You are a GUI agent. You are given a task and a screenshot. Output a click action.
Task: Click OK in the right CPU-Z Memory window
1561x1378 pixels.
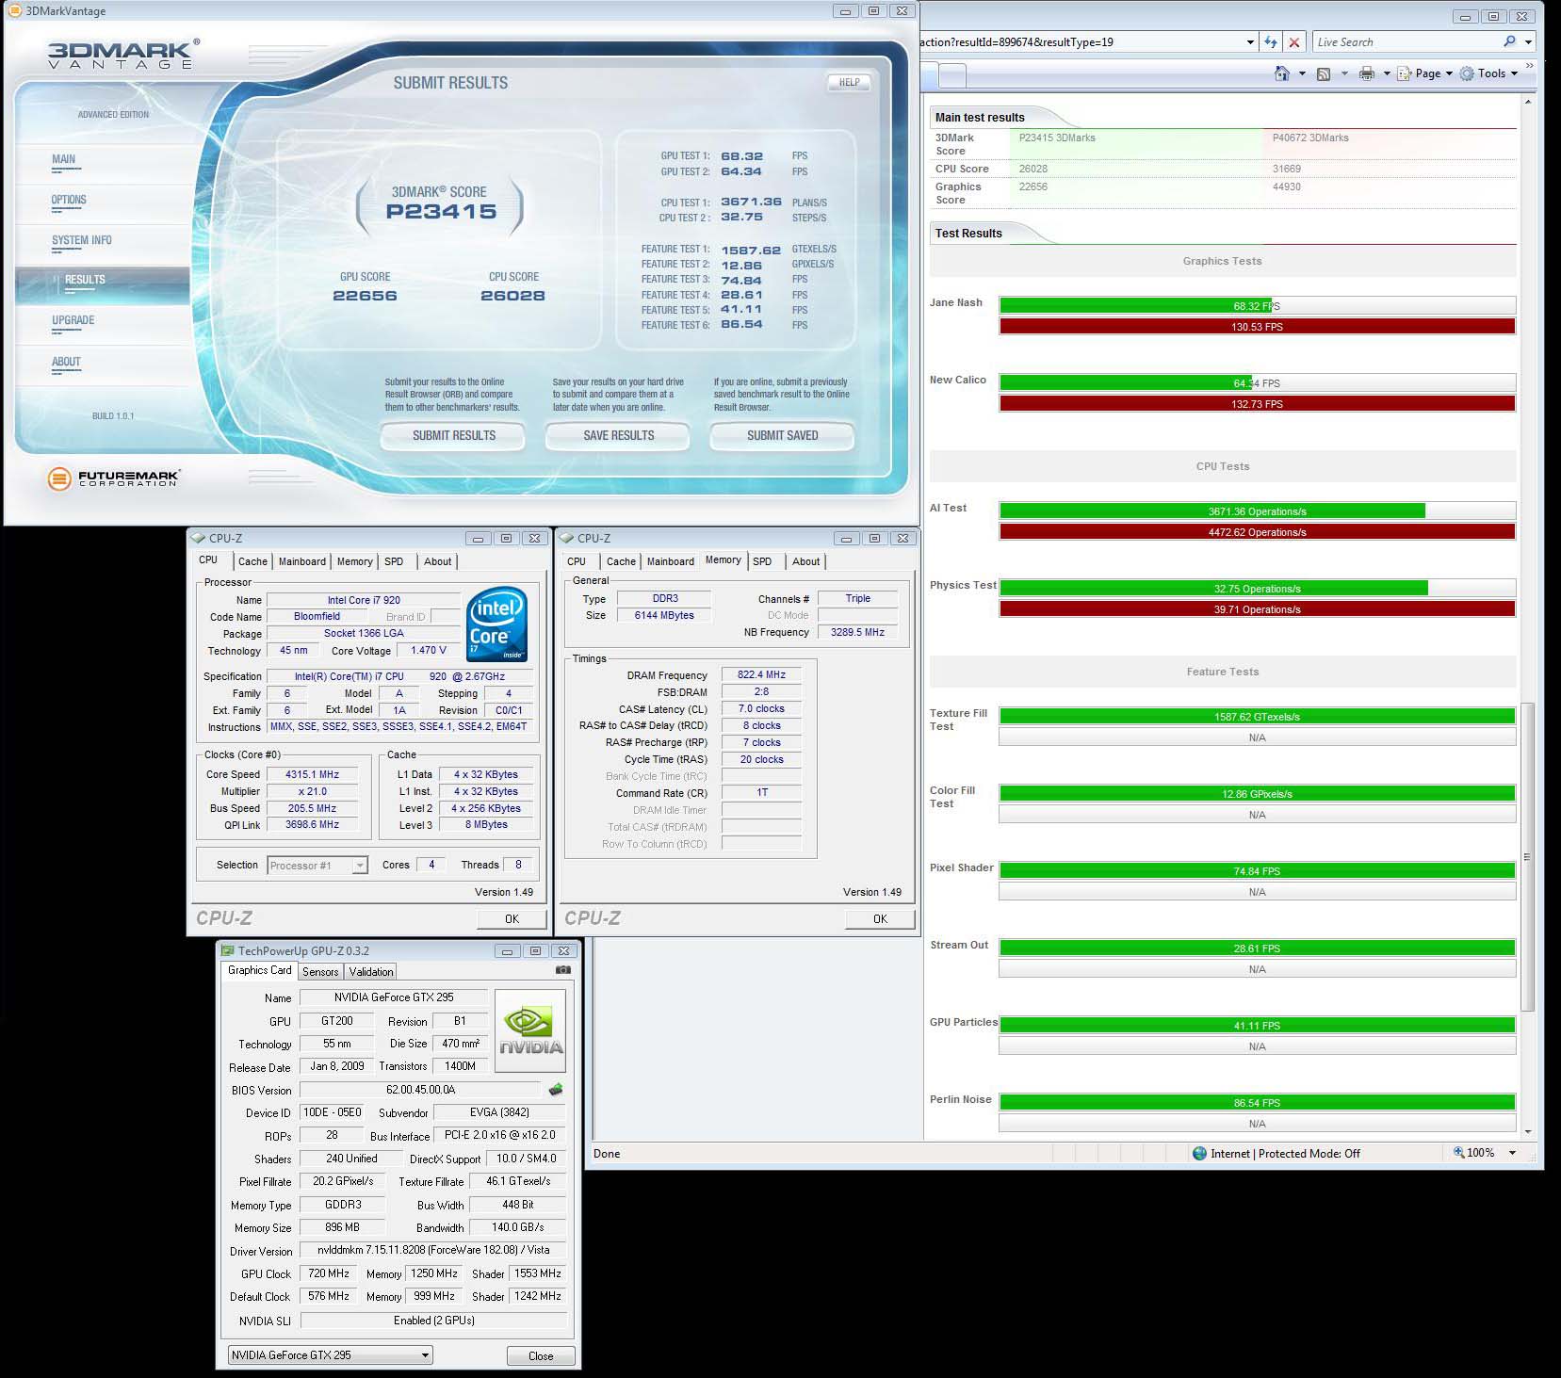[880, 919]
